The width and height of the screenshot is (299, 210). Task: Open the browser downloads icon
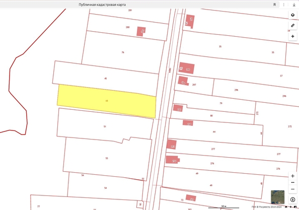pyautogui.click(x=294, y=5)
